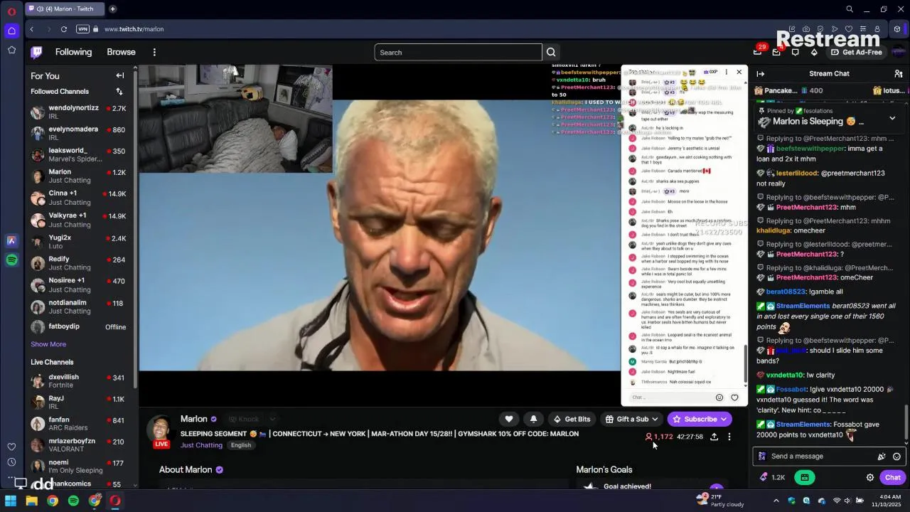This screenshot has width=910, height=512.
Task: Open the Whispers speech-bubble icon
Action: point(795,52)
